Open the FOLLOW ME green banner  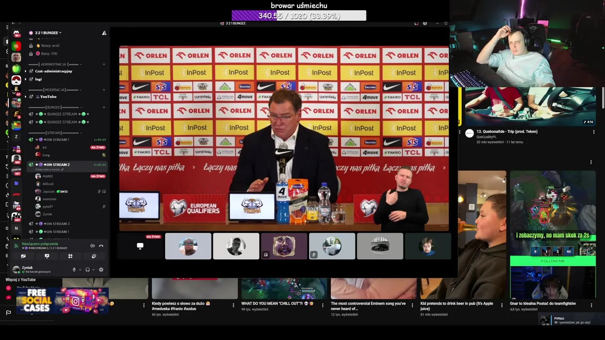pos(553,261)
